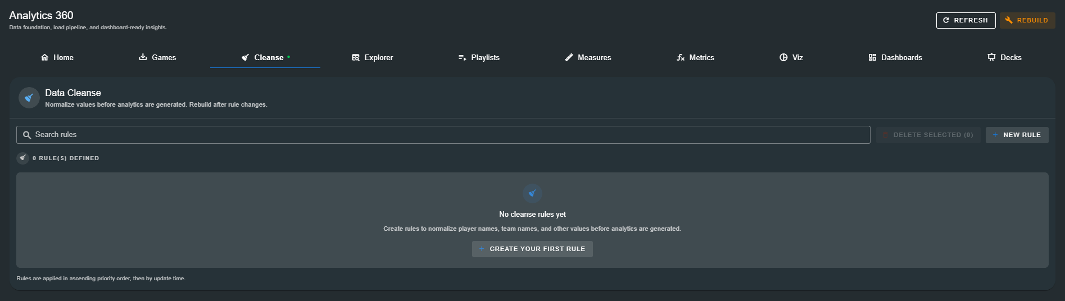Click the '0 RULE(S) DEFINED' label
Image resolution: width=1065 pixels, height=301 pixels.
[x=66, y=158]
